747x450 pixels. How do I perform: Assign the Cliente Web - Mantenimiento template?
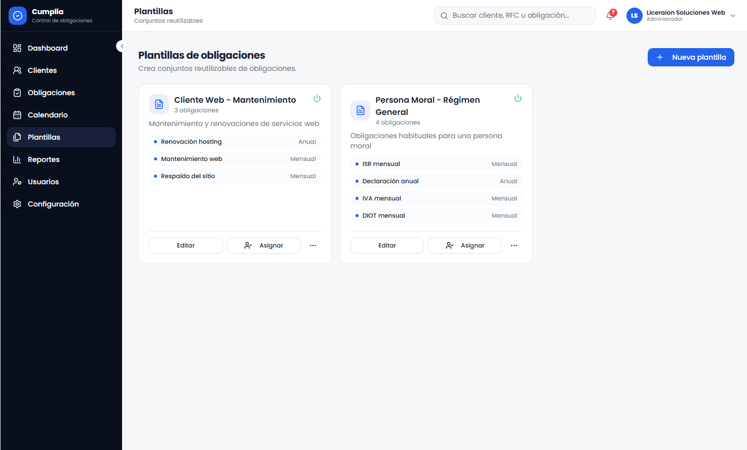click(x=264, y=246)
